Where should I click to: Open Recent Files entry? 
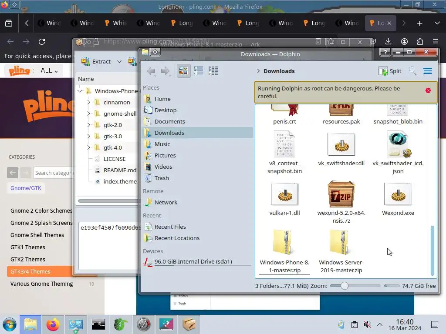point(197,227)
